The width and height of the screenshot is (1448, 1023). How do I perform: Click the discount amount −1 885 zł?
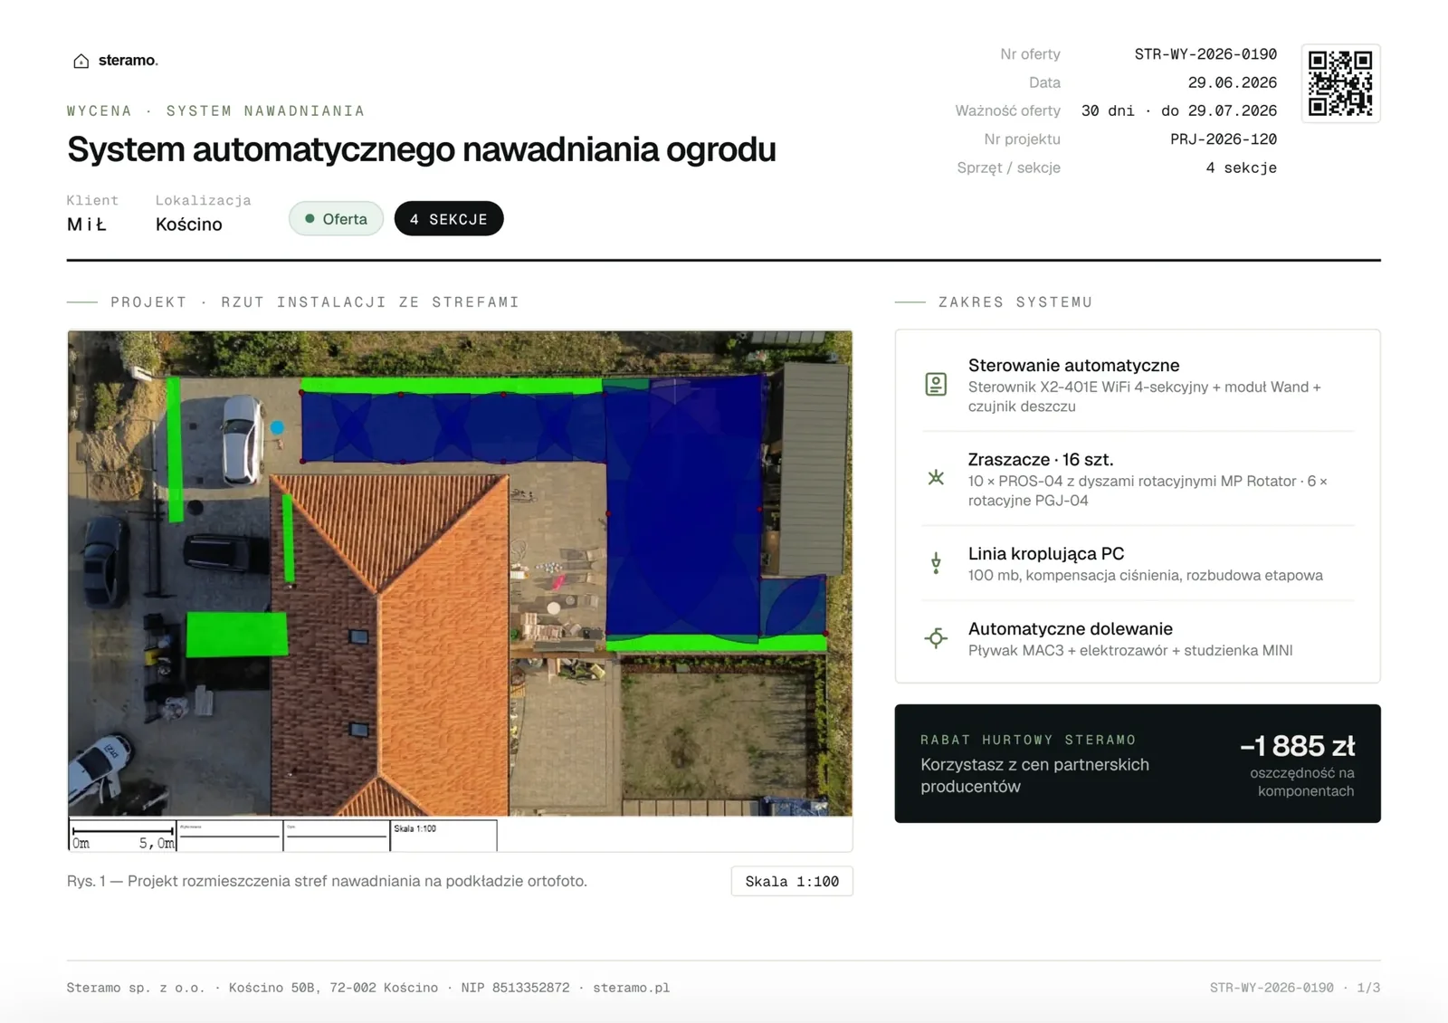[1297, 746]
